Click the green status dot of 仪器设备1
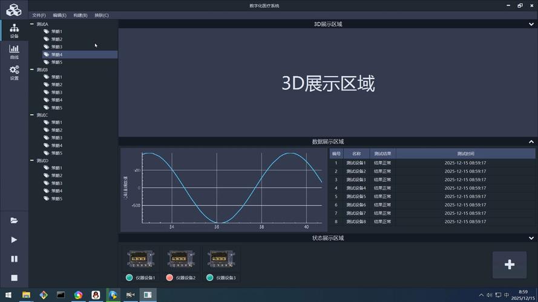The width and height of the screenshot is (538, 302). pos(129,278)
